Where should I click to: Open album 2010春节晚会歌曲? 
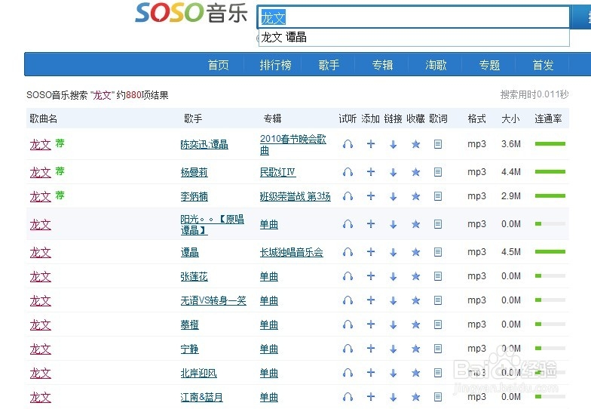click(x=292, y=145)
